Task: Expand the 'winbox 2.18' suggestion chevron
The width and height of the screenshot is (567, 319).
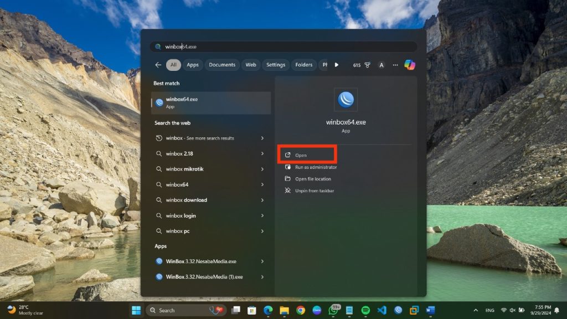Action: click(x=262, y=153)
